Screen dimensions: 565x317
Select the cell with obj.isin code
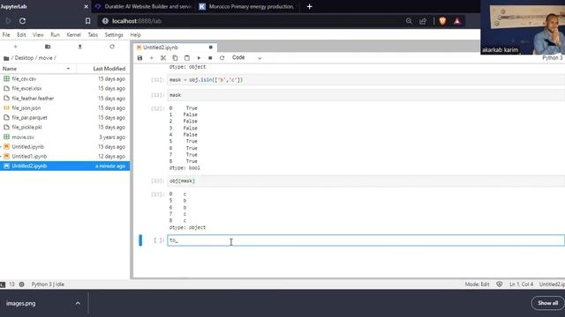365,80
